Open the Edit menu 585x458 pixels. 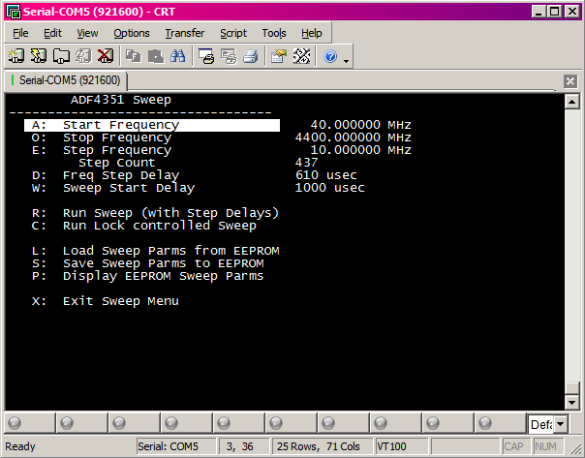tap(52, 33)
